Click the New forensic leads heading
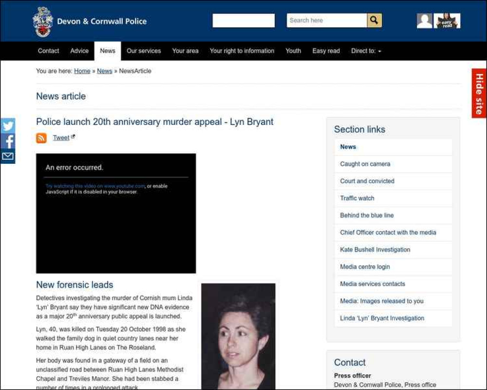The height and width of the screenshot is (390, 487). pyautogui.click(x=75, y=285)
